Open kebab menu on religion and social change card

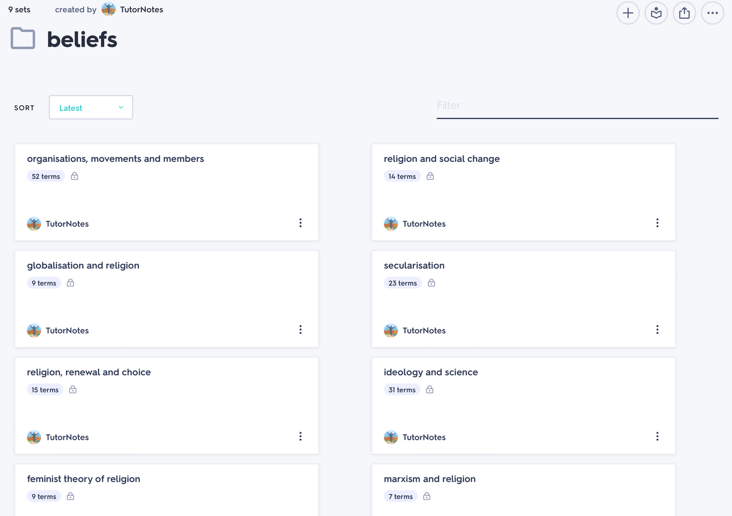(657, 223)
